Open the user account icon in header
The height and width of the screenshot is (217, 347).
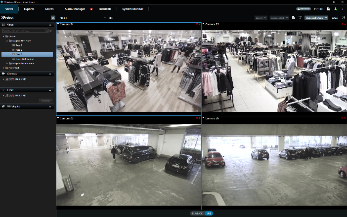tap(335, 9)
